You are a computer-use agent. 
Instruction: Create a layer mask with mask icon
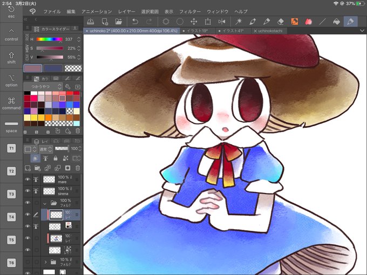[x=67, y=168]
